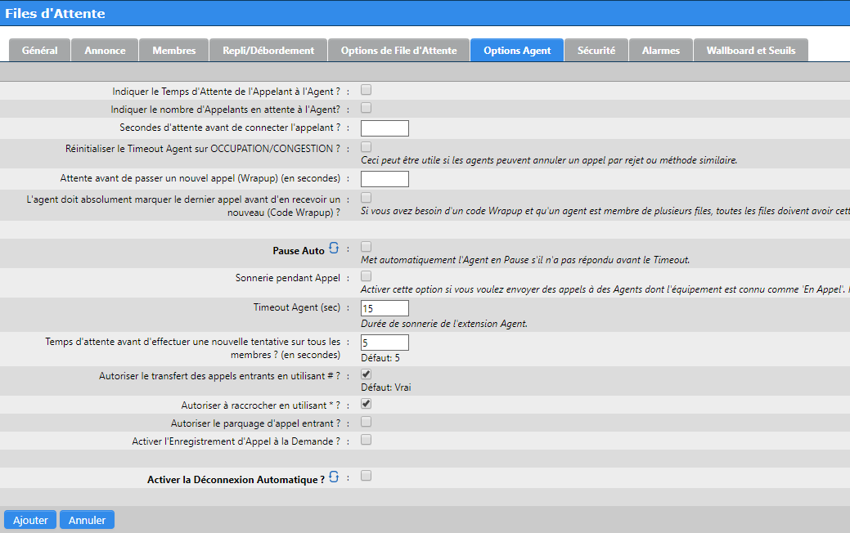850x533 pixels.
Task: Click the 'Défaut: 5' hint text
Action: point(380,358)
